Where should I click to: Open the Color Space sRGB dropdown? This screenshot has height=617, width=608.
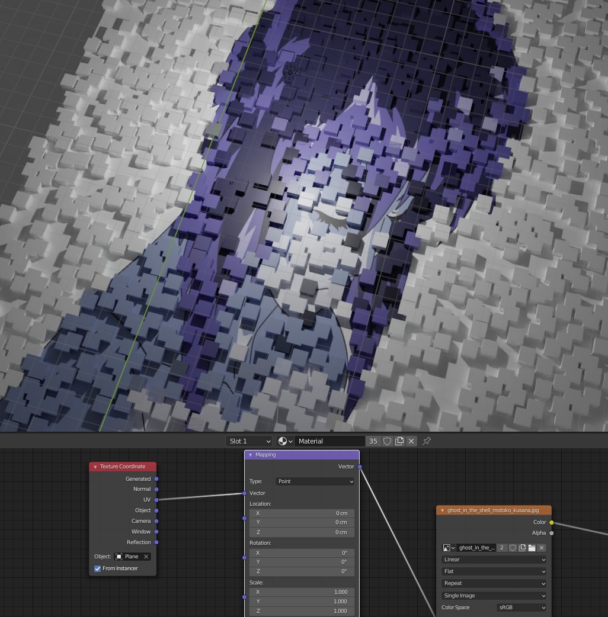[521, 608]
